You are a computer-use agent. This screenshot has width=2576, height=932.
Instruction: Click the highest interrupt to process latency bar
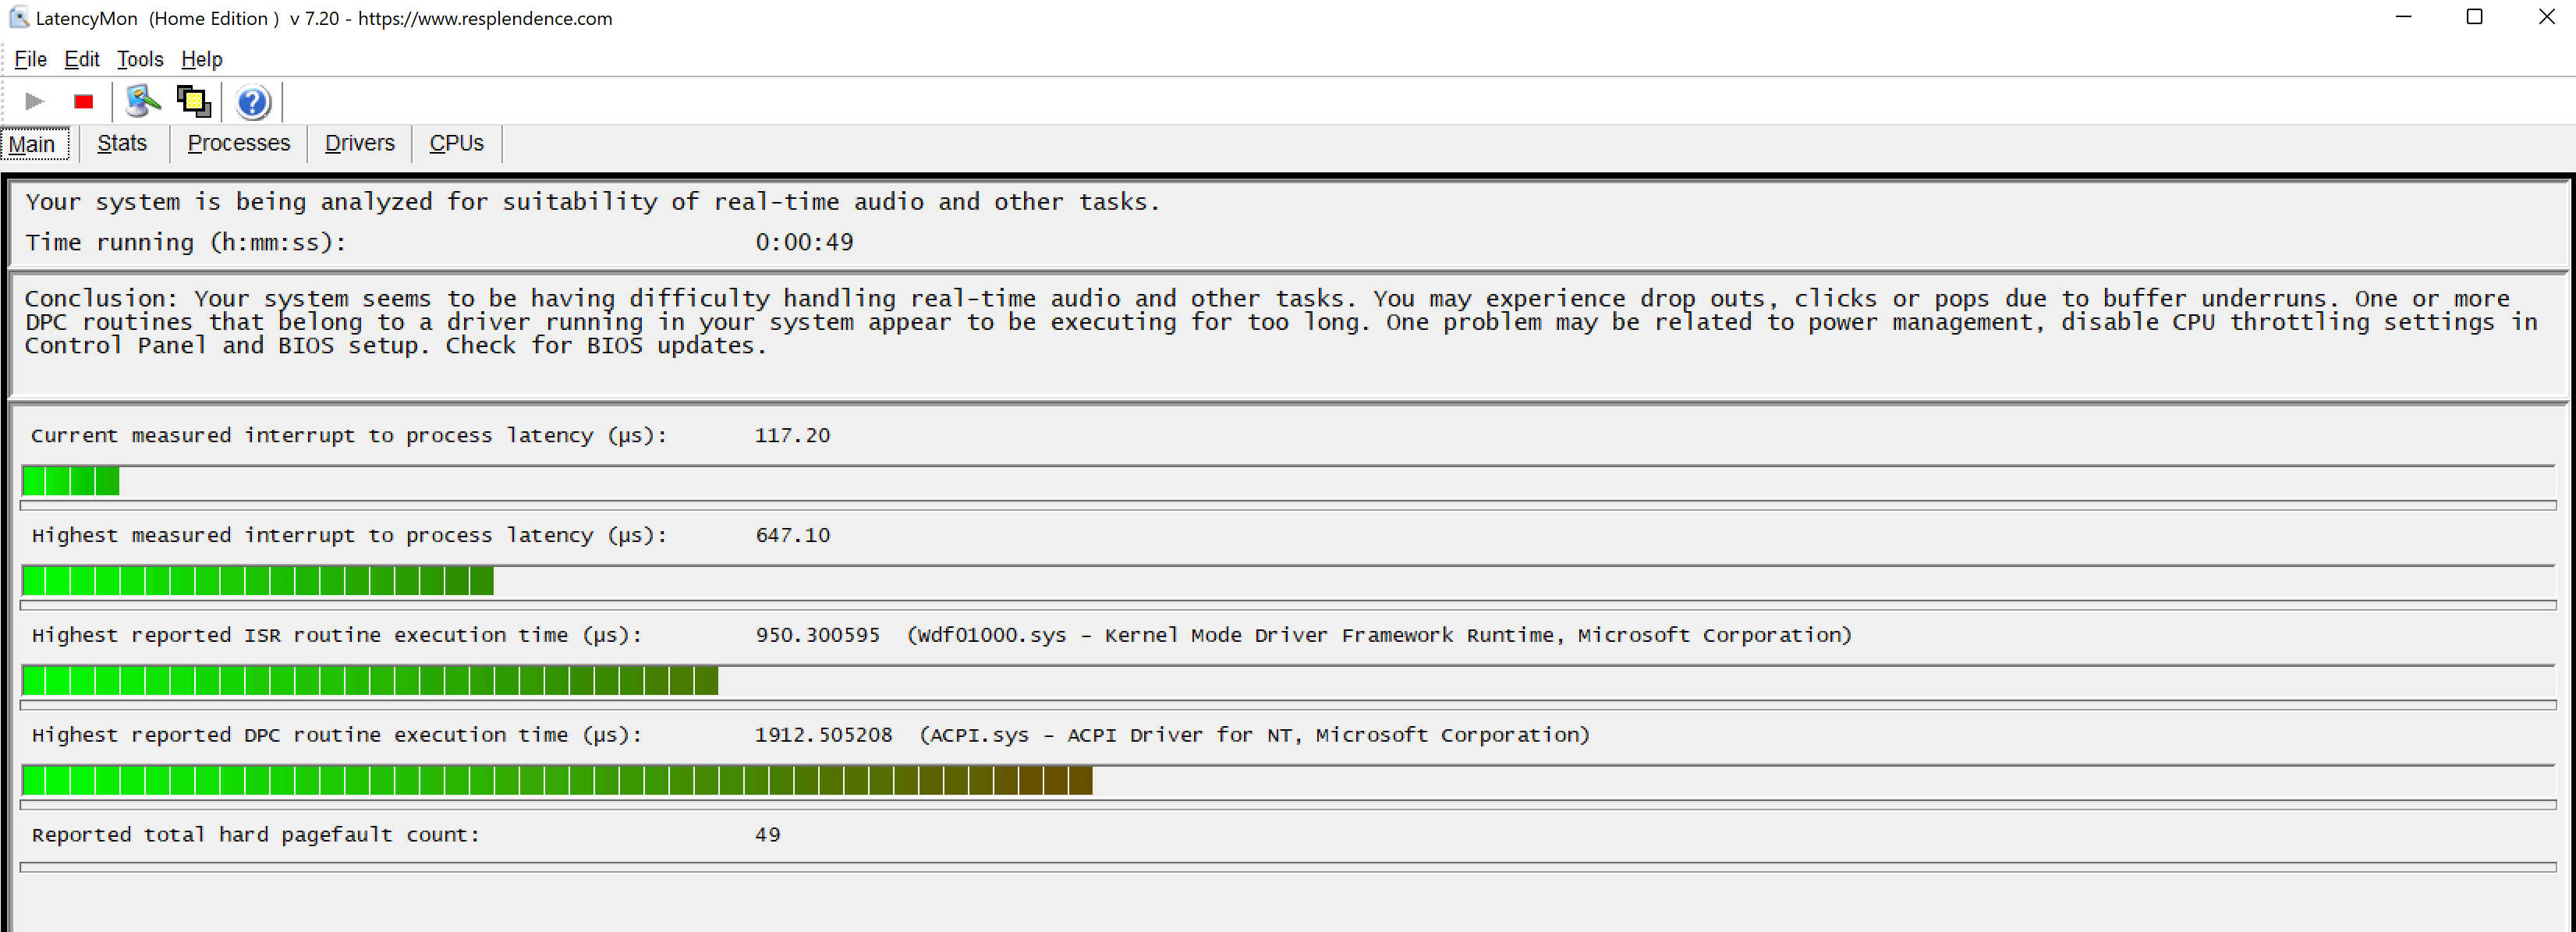[x=1289, y=581]
